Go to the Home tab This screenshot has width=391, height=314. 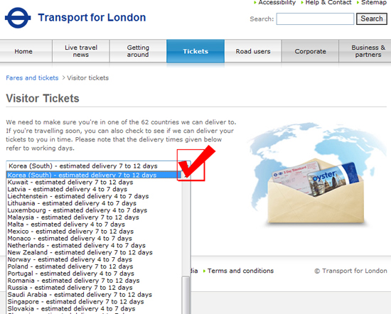click(x=23, y=51)
